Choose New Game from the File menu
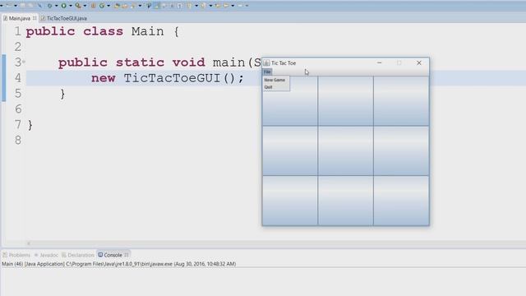The height and width of the screenshot is (296, 526). pyautogui.click(x=275, y=80)
